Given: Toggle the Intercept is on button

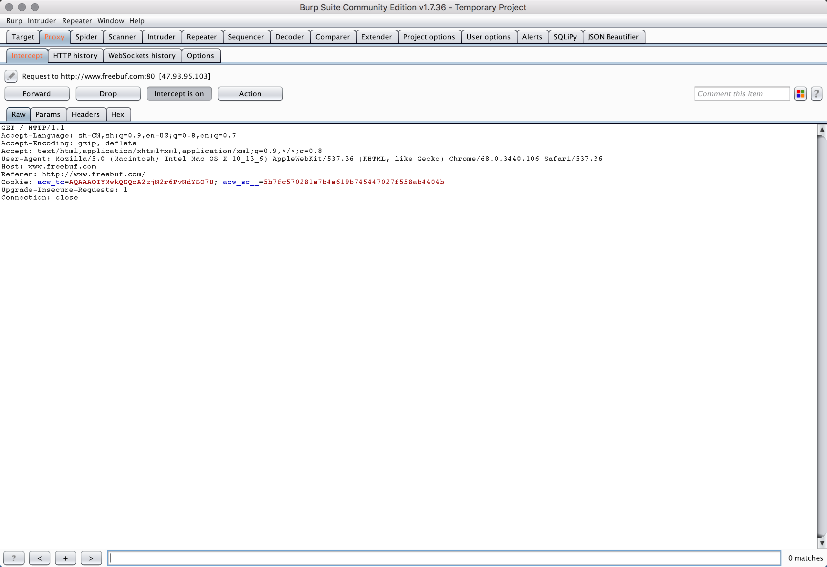Looking at the screenshot, I should click(179, 94).
